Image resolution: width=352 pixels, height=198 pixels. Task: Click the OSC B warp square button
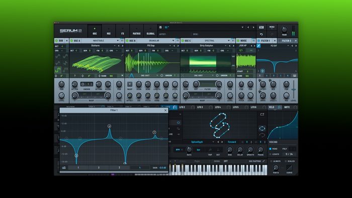130,84
